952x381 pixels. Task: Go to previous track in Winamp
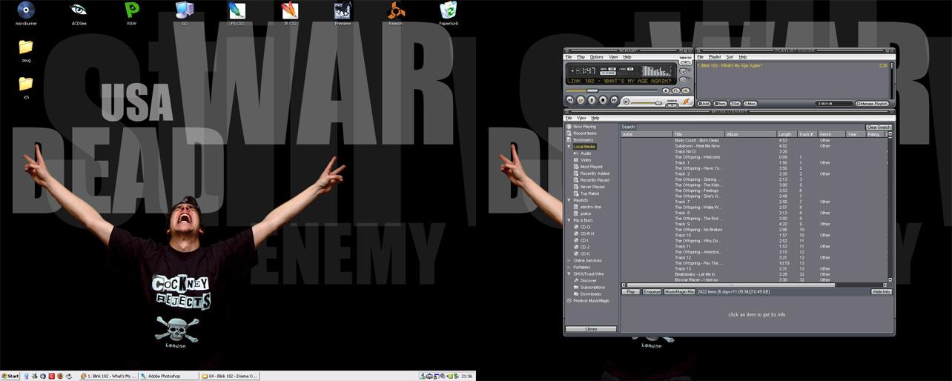point(570,100)
